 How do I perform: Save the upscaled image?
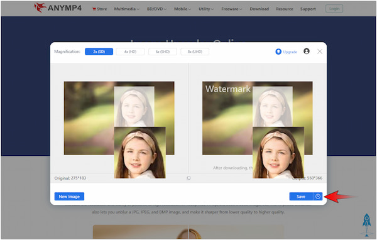point(301,197)
